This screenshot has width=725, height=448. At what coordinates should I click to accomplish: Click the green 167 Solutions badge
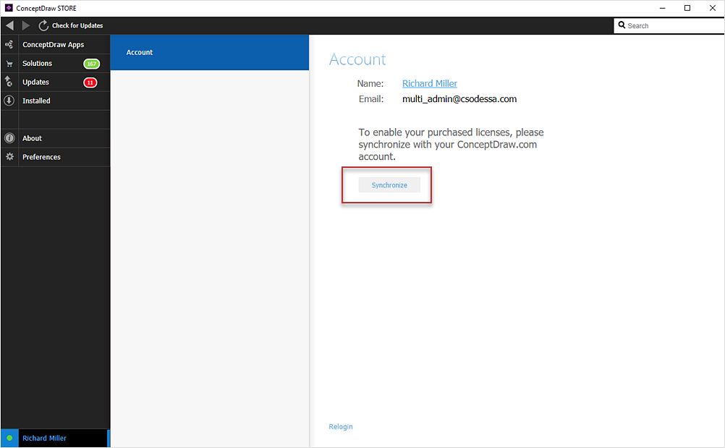(x=92, y=64)
